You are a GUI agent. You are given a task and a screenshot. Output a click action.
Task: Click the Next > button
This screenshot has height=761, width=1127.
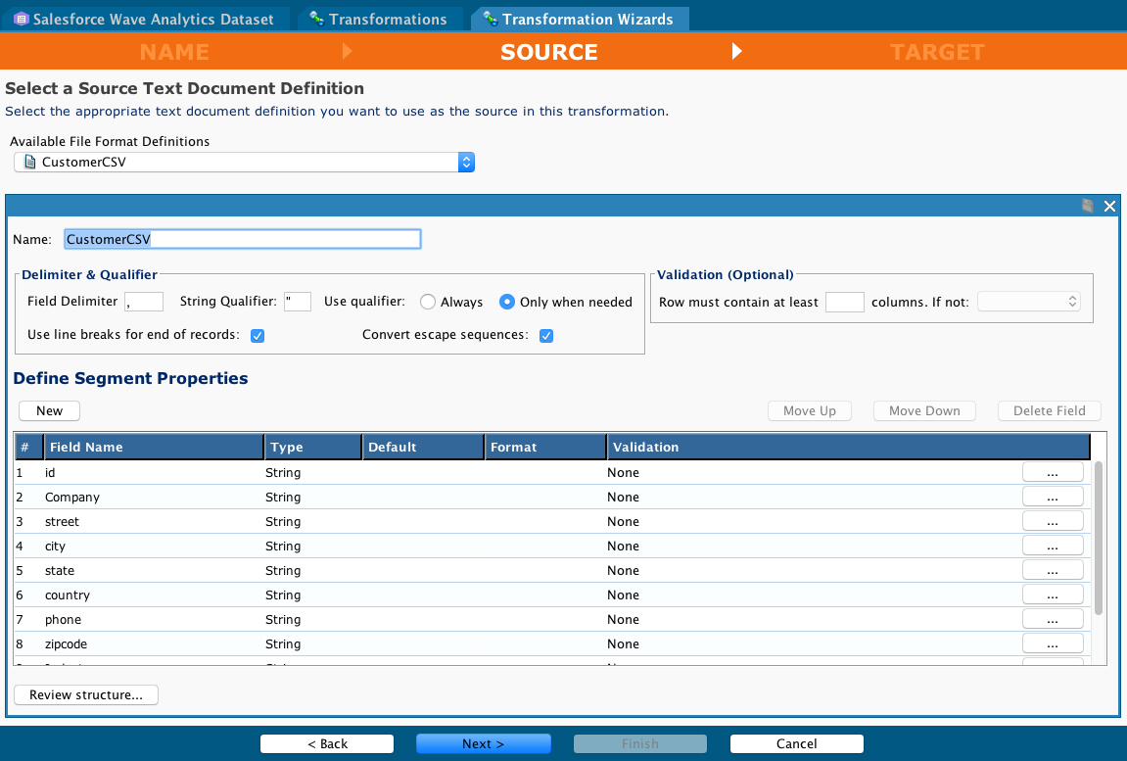point(483,743)
